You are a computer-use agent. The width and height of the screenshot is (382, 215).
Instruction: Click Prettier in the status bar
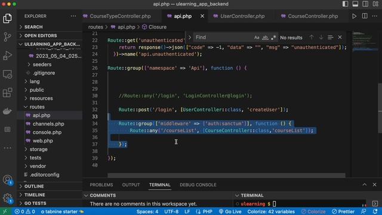click(x=343, y=211)
